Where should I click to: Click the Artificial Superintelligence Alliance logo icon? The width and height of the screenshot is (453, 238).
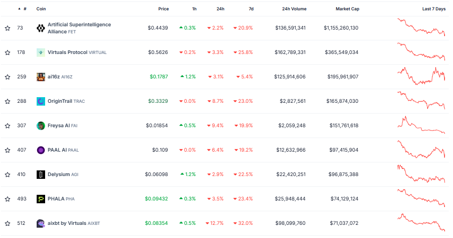tap(41, 28)
